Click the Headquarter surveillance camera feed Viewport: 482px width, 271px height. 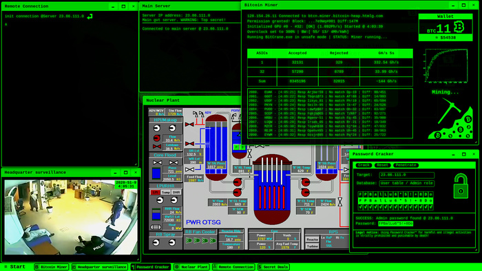[71, 217]
